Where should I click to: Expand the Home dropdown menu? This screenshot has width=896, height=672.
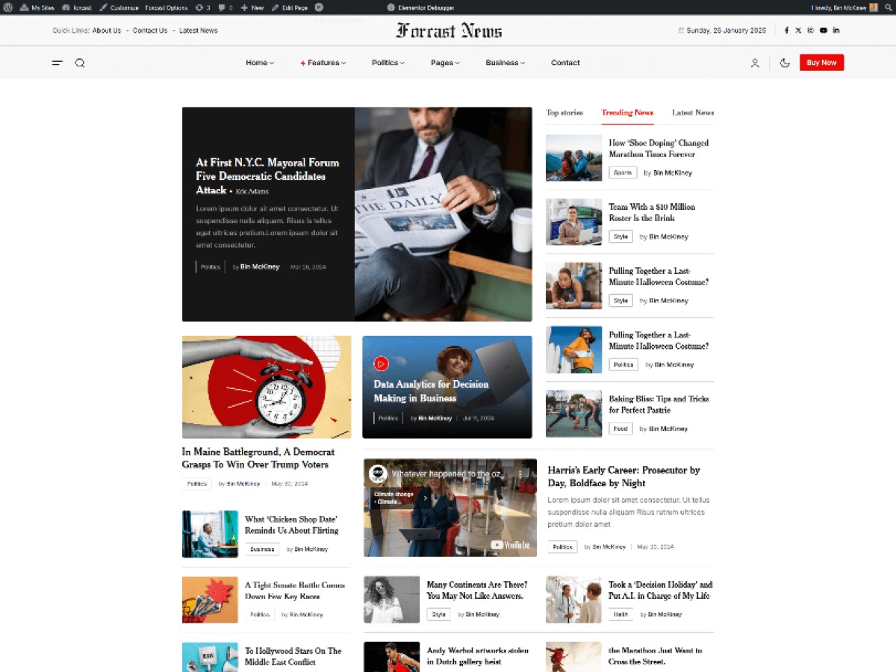click(260, 63)
